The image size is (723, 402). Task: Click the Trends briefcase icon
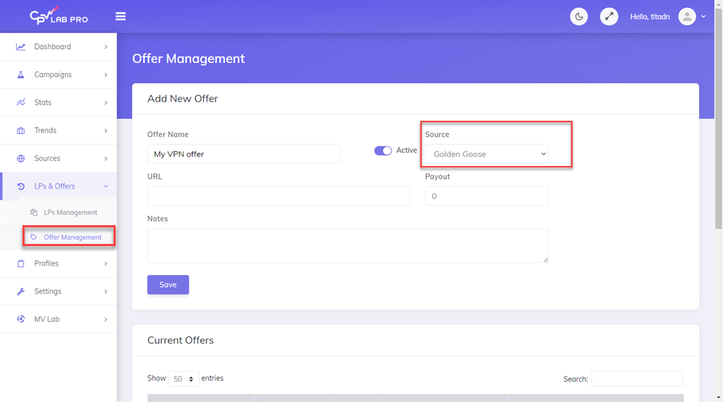point(20,131)
